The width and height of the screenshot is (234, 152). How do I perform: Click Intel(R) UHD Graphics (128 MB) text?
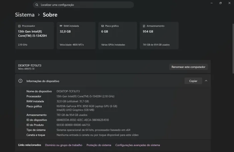[75, 110]
